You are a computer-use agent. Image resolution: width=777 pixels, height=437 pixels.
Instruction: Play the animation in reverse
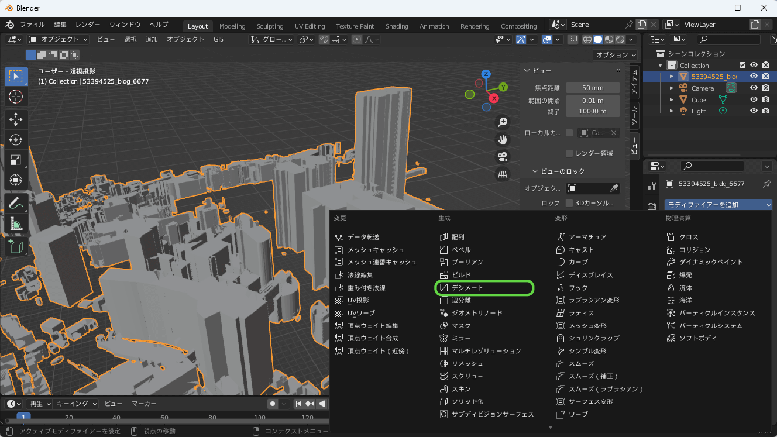321,404
